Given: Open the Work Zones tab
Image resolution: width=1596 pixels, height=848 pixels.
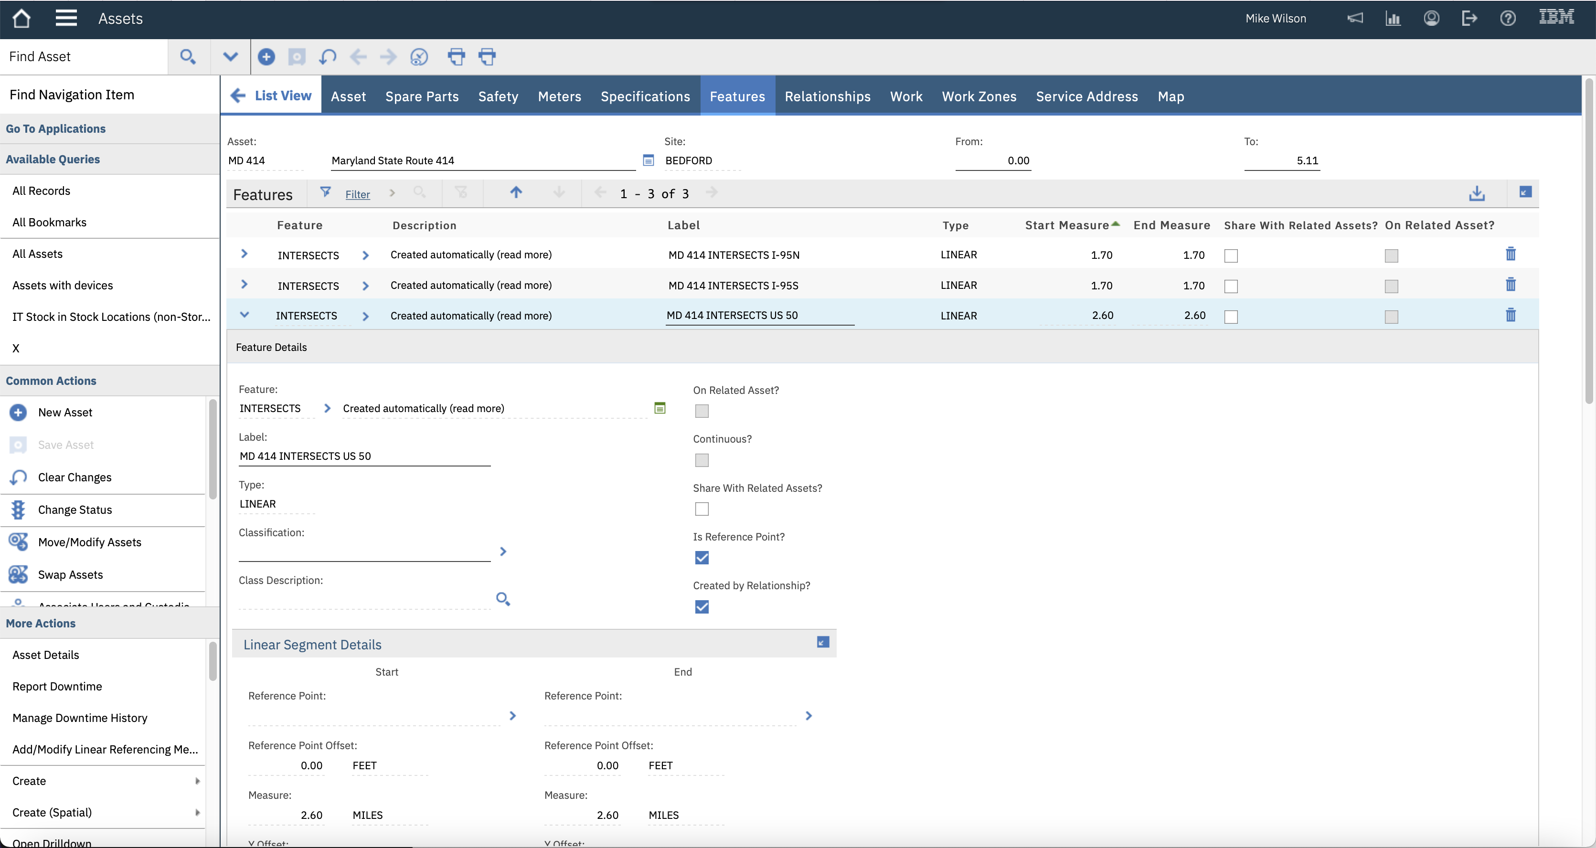Looking at the screenshot, I should pyautogui.click(x=979, y=96).
